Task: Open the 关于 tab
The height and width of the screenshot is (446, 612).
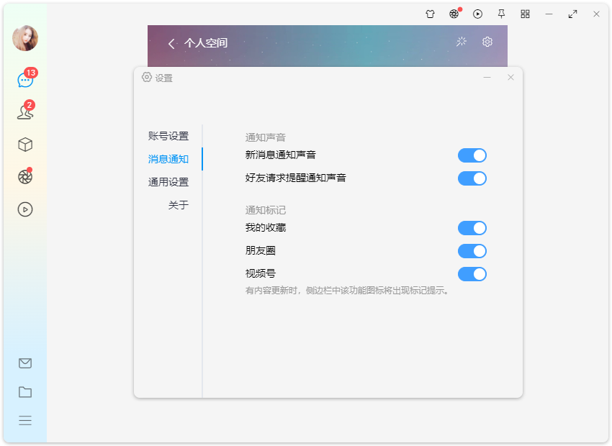Action: [x=179, y=205]
